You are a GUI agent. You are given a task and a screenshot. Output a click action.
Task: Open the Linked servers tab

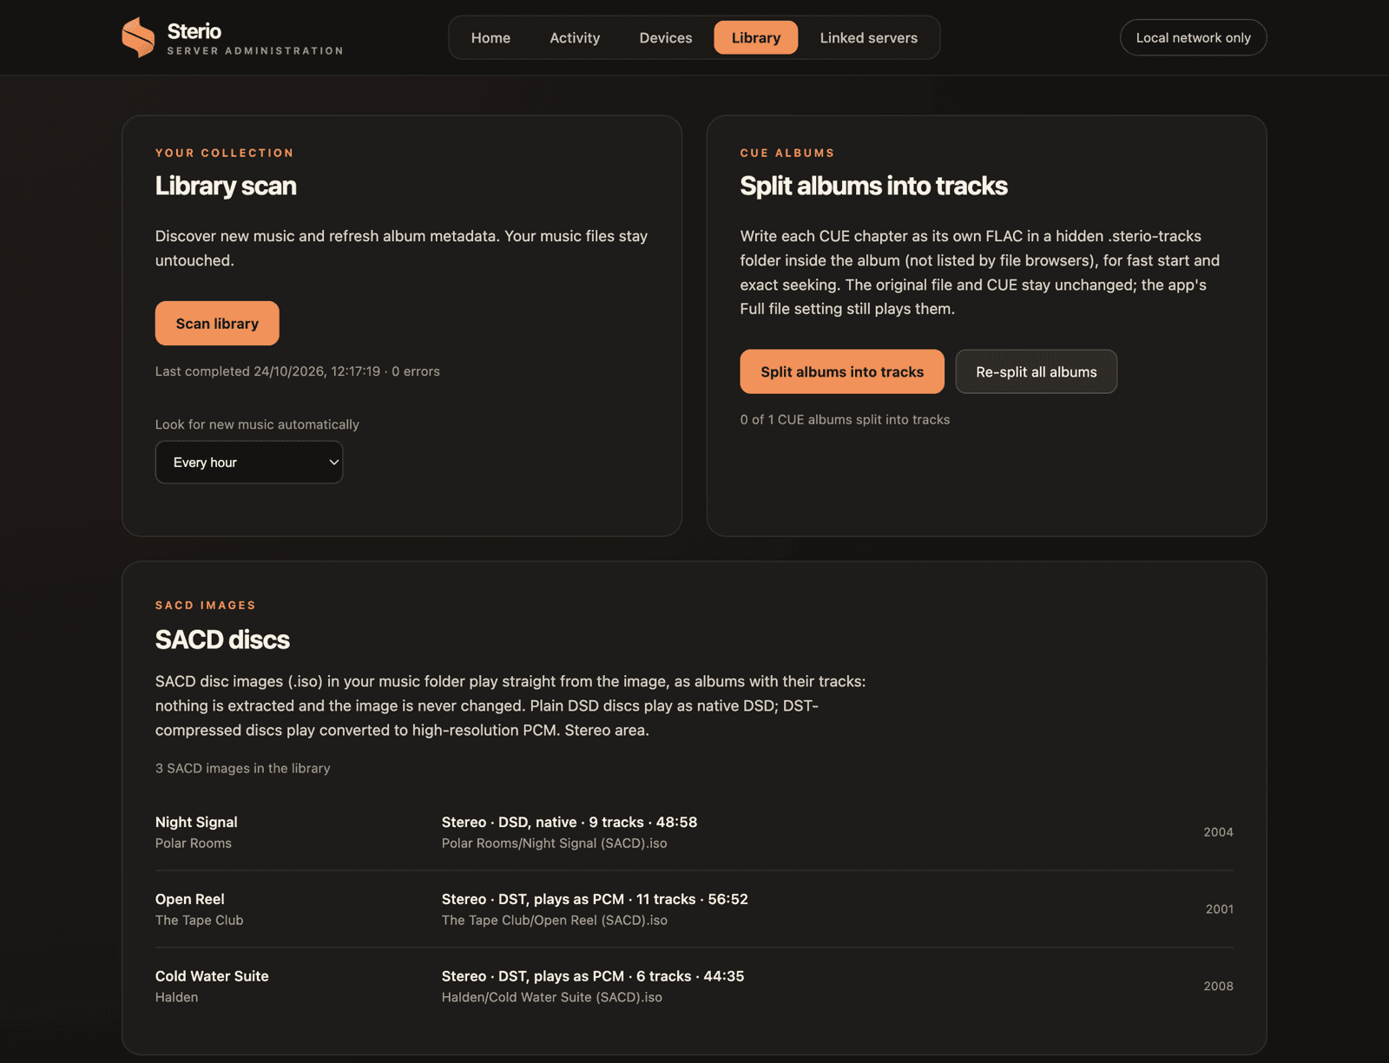point(868,37)
